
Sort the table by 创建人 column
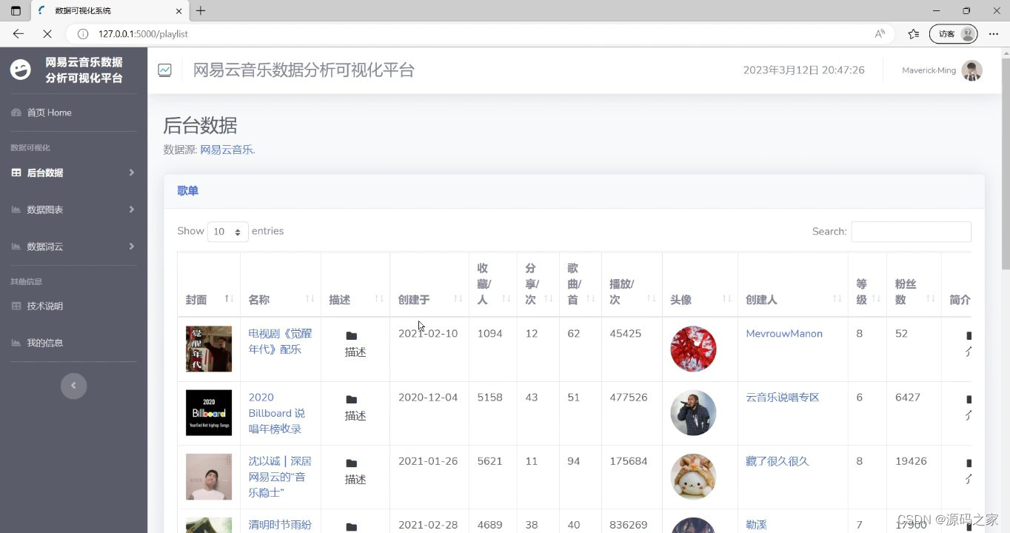point(793,285)
